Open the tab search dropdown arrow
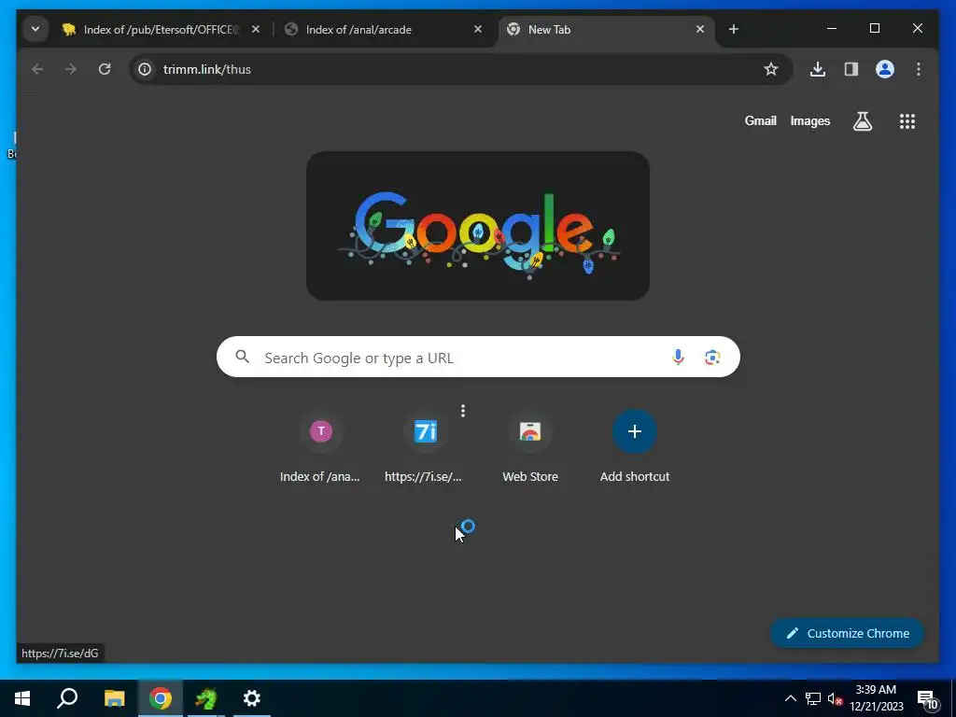Image resolution: width=956 pixels, height=717 pixels. pos(35,29)
